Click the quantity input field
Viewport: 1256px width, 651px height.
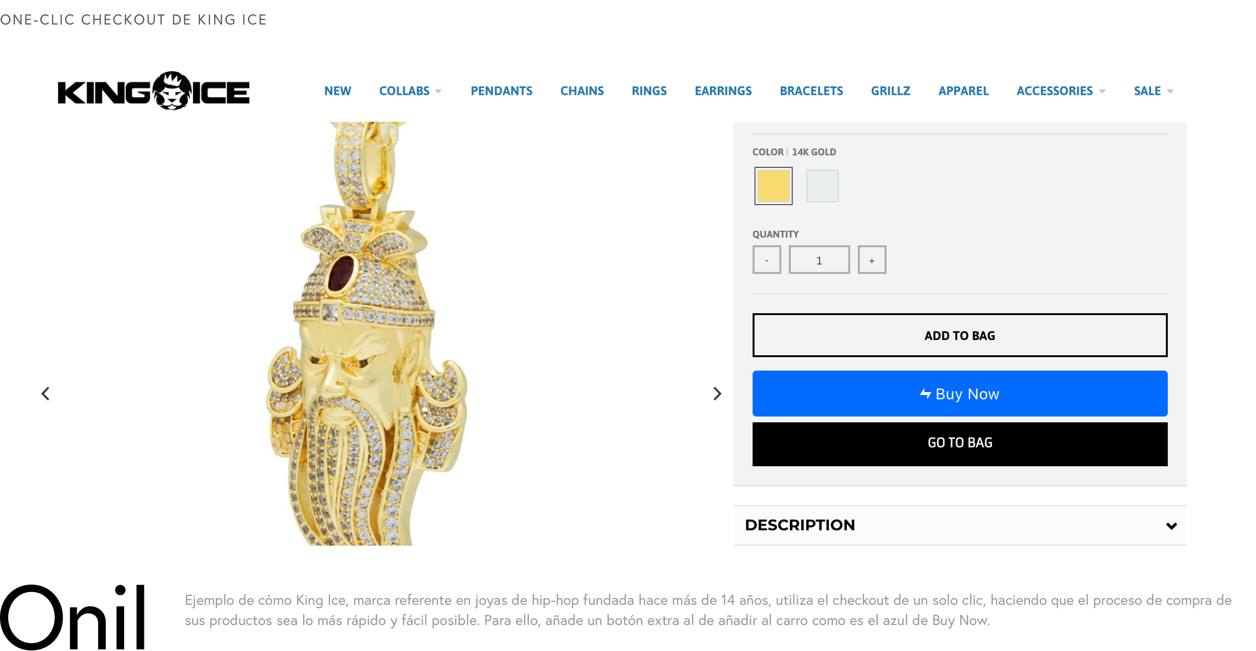[x=819, y=260]
